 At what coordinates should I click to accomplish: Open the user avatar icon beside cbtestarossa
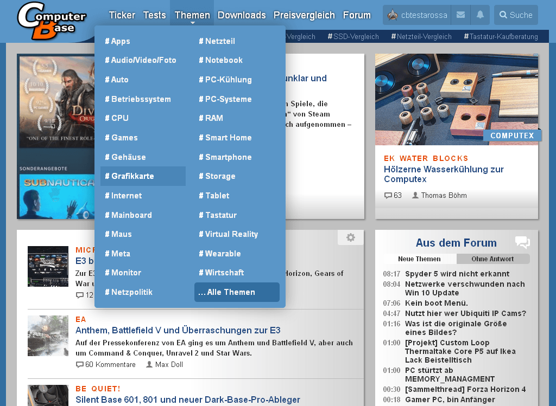point(393,15)
